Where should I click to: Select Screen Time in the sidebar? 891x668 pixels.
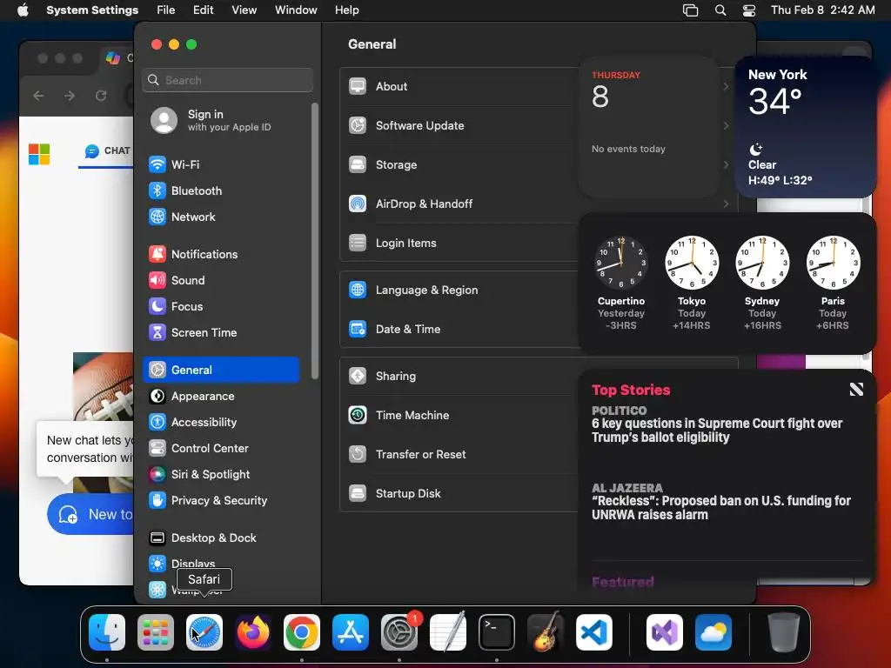pyautogui.click(x=221, y=333)
